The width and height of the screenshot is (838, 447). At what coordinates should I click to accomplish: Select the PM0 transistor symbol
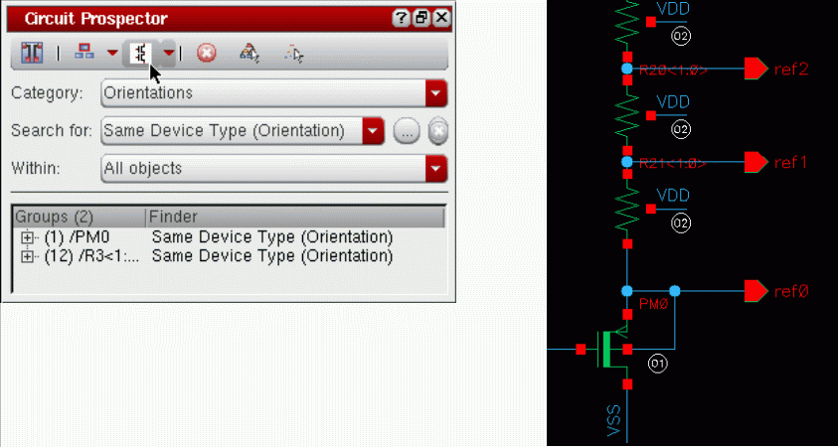pos(613,349)
